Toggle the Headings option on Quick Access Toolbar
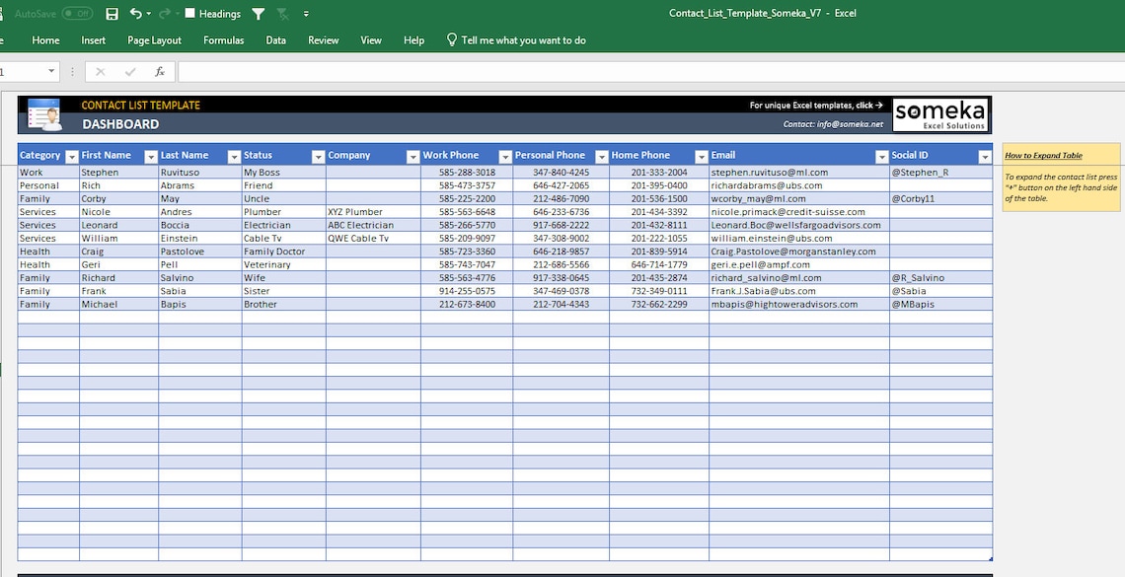This screenshot has height=577, width=1125. [210, 14]
